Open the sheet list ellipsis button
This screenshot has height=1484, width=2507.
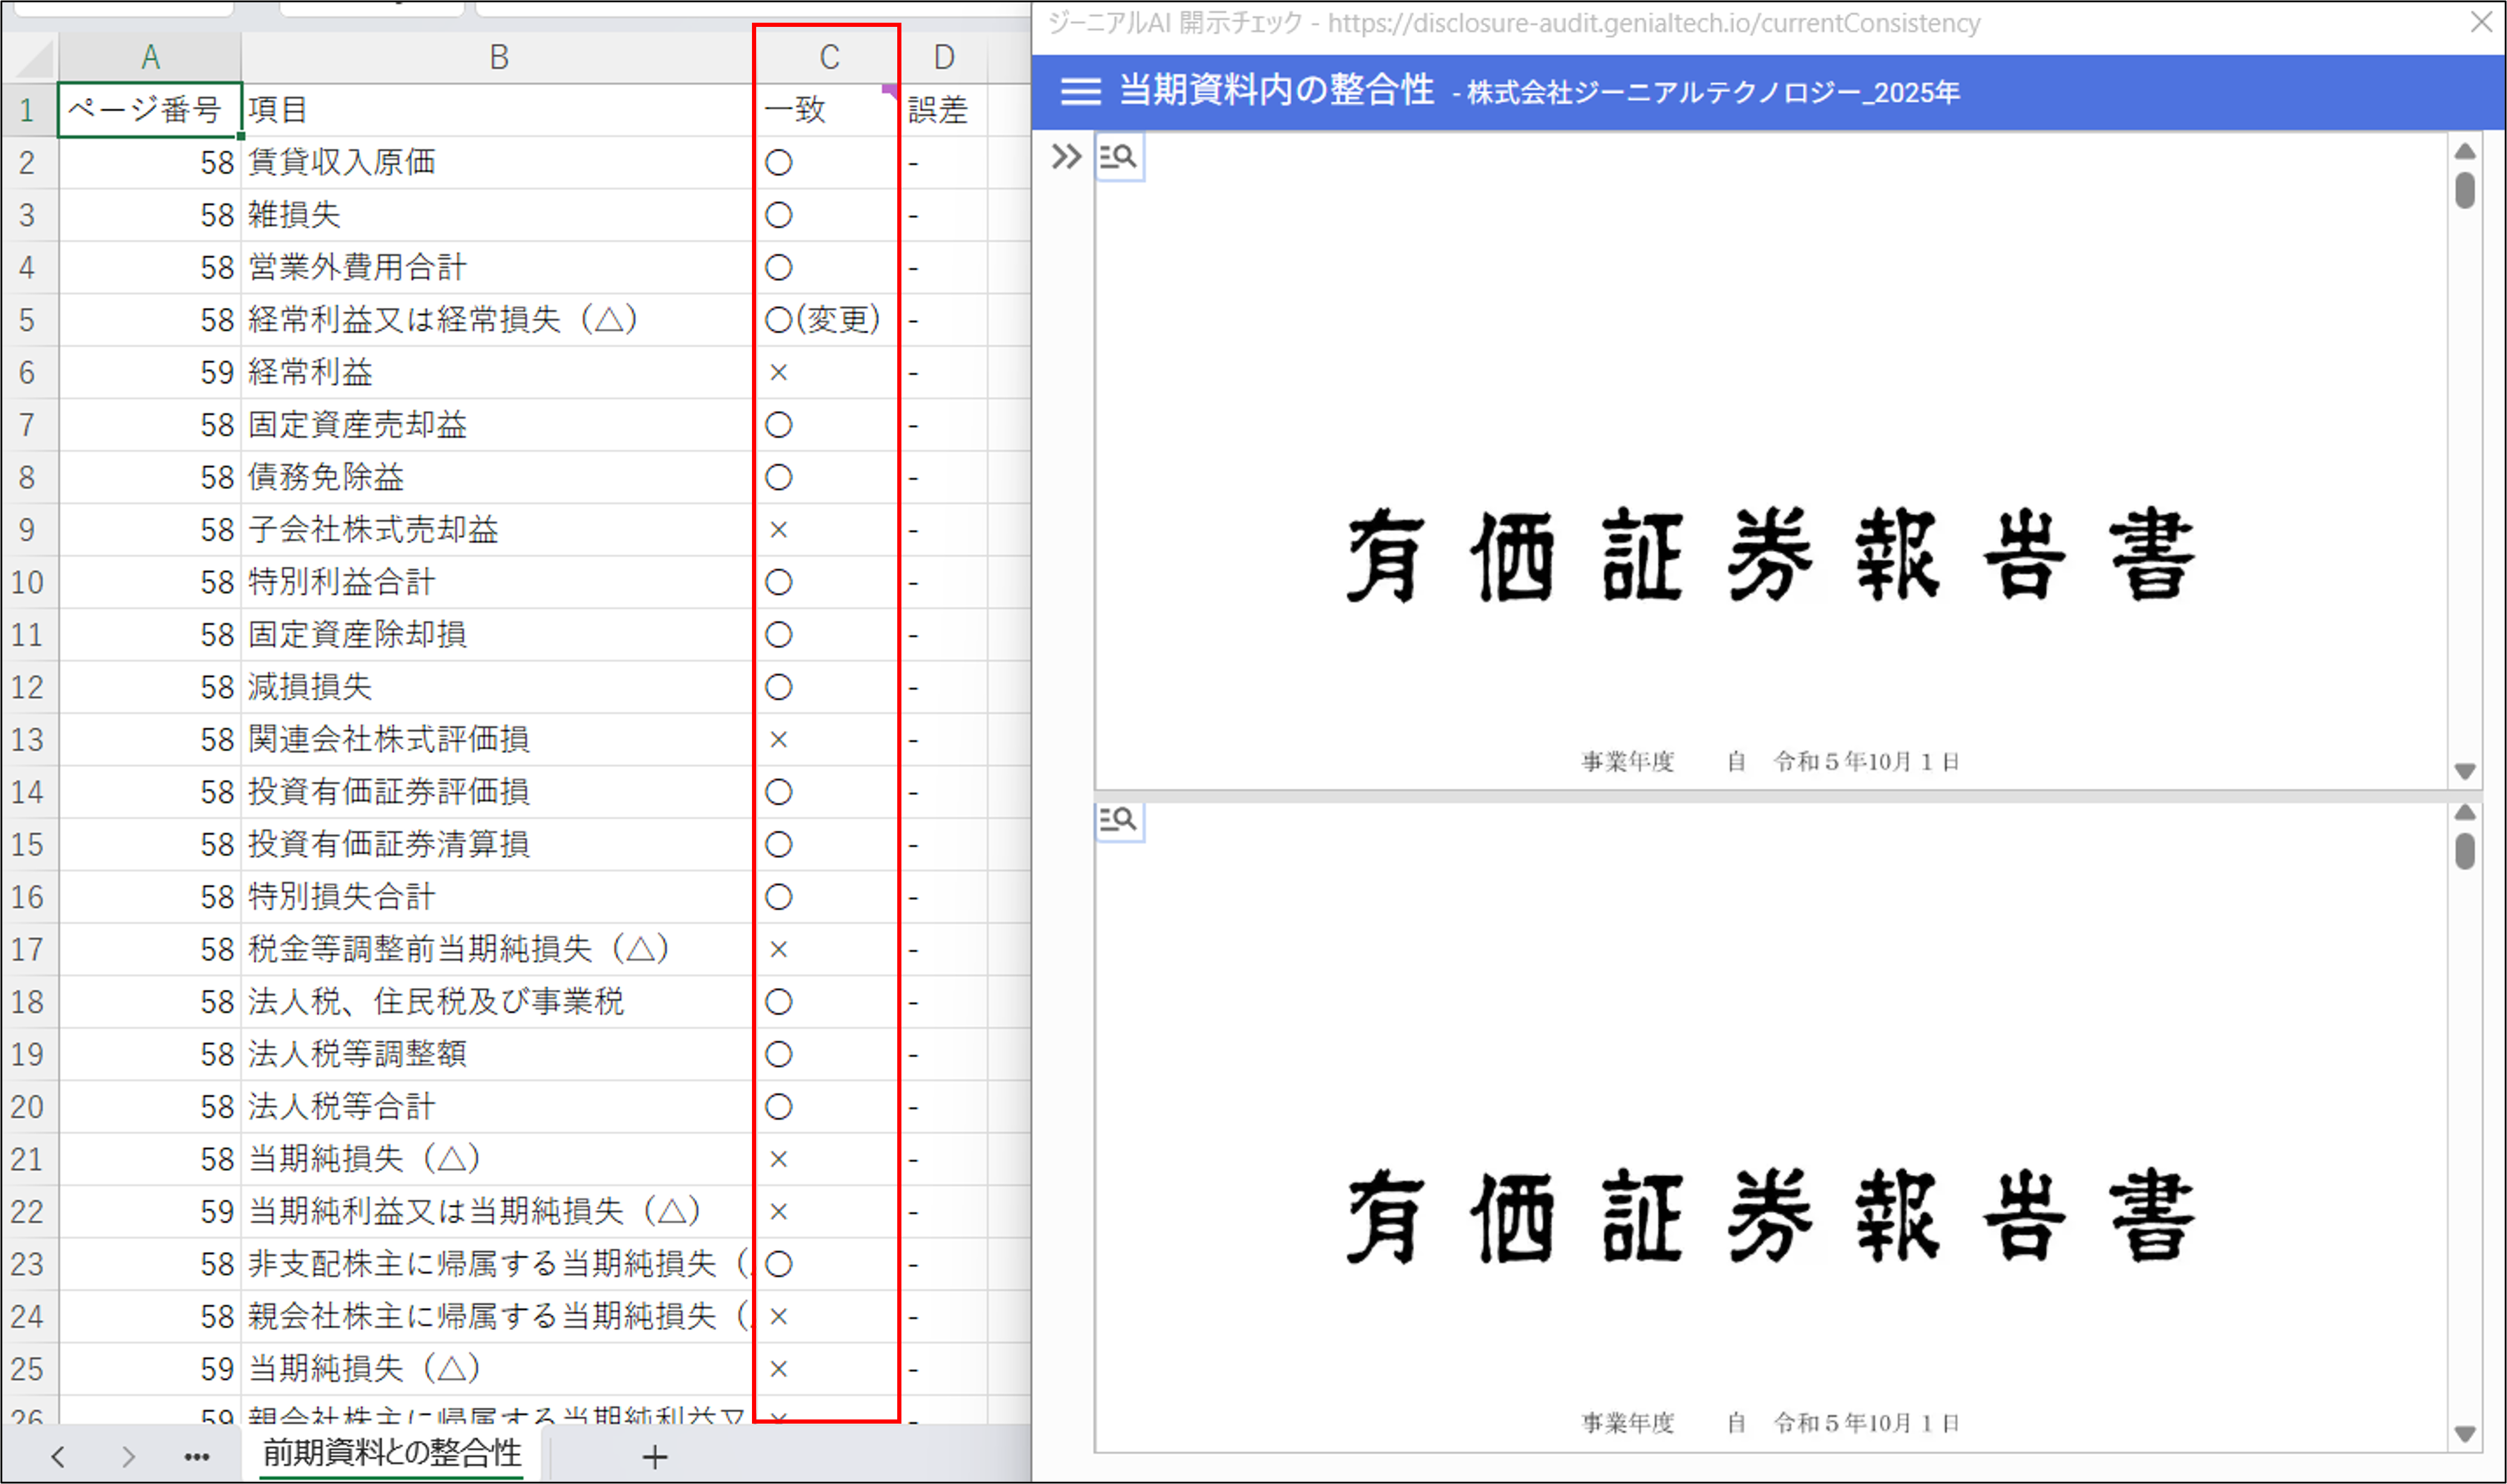pos(197,1457)
